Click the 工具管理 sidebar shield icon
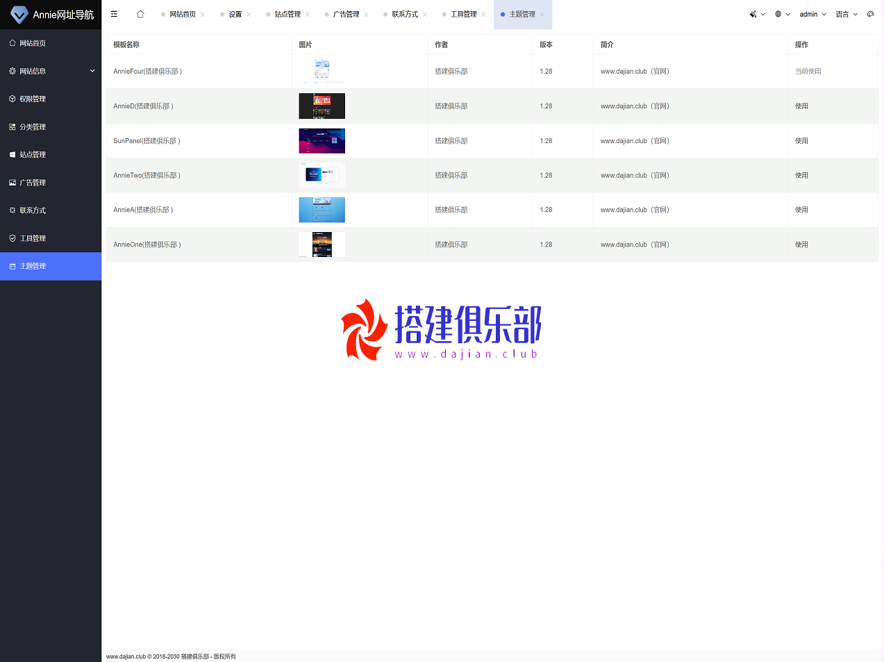The height and width of the screenshot is (662, 884). click(x=12, y=238)
